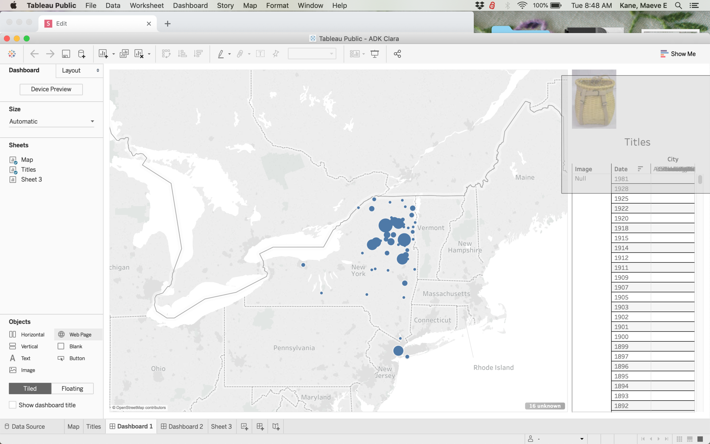Click the Add new data source icon
The height and width of the screenshot is (444, 710).
(82, 54)
